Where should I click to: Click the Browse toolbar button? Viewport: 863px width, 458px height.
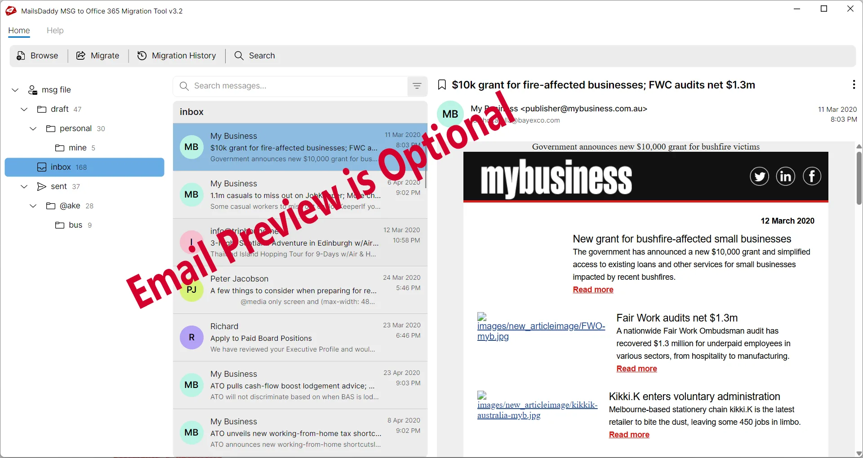click(x=38, y=56)
